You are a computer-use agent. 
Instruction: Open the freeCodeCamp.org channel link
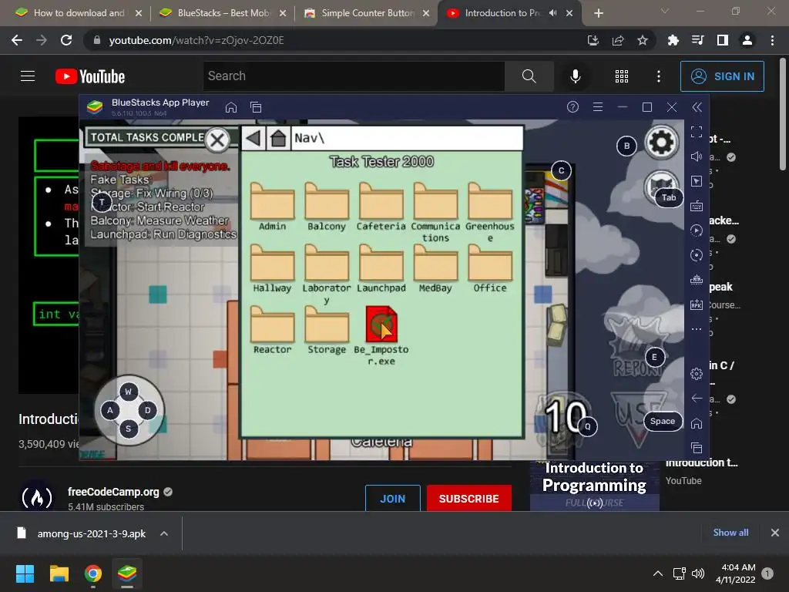(114, 492)
